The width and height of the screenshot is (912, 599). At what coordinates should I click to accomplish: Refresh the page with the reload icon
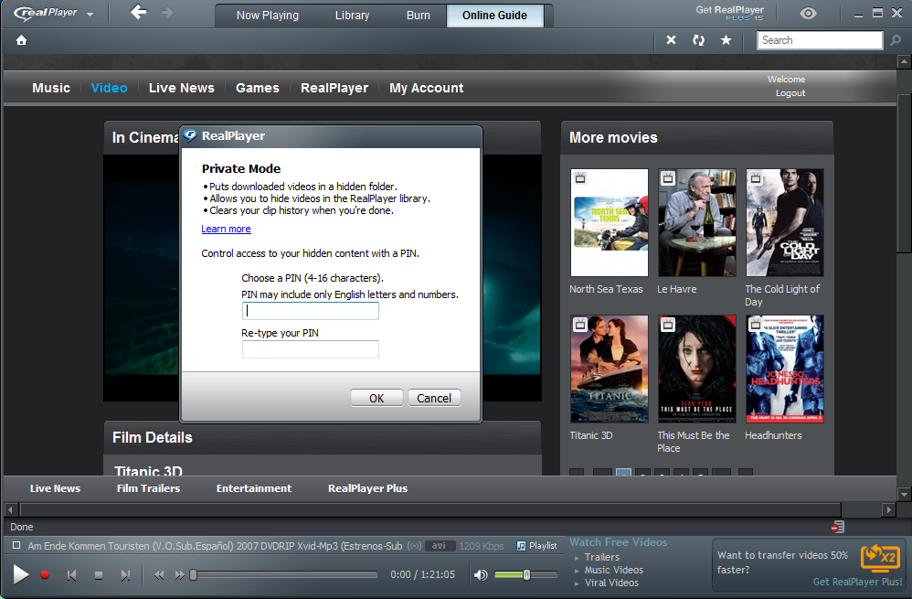[698, 40]
